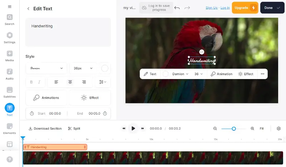Open the Subtitles sidebar panel
This screenshot has width=286, height=167.
click(x=10, y=92)
